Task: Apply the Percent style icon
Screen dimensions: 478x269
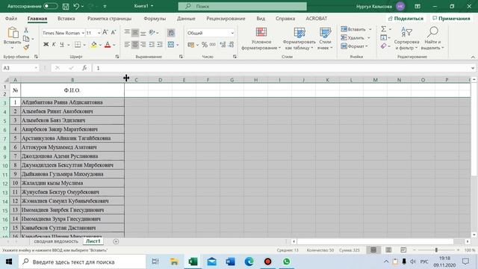Action: (x=204, y=45)
